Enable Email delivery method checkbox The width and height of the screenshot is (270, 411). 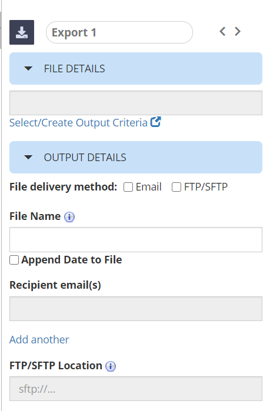pyautogui.click(x=128, y=187)
